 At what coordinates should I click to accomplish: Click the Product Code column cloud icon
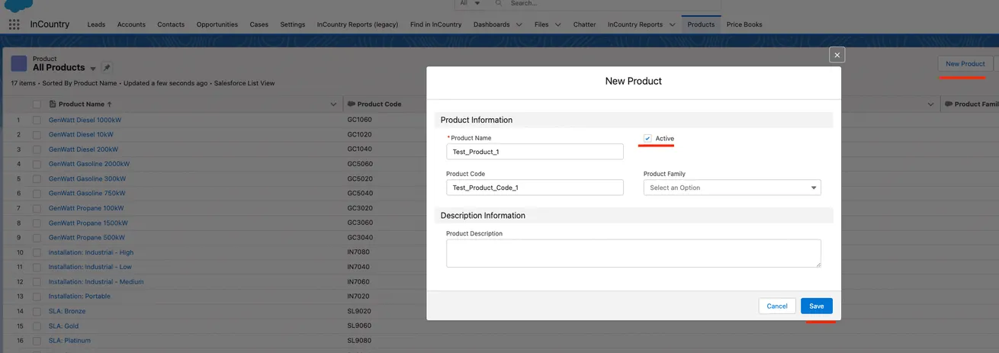coord(350,104)
